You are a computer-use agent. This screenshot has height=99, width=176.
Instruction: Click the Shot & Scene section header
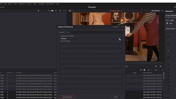170,29
